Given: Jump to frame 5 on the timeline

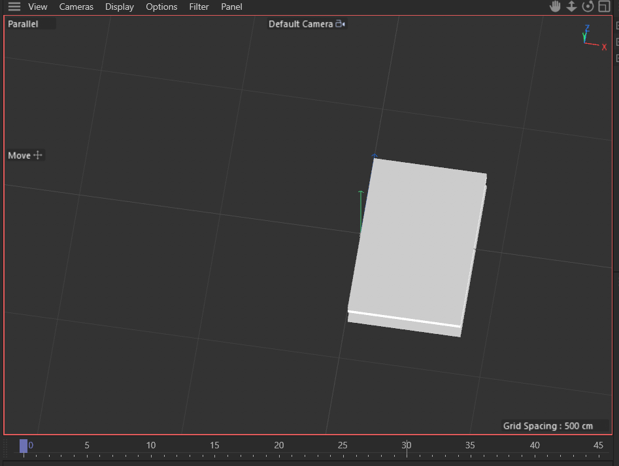Looking at the screenshot, I should [87, 445].
